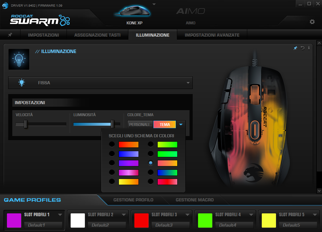This screenshot has width=322, height=232.
Task: Click the purple Slot Profili 1 color square
Action: pyautogui.click(x=14, y=221)
